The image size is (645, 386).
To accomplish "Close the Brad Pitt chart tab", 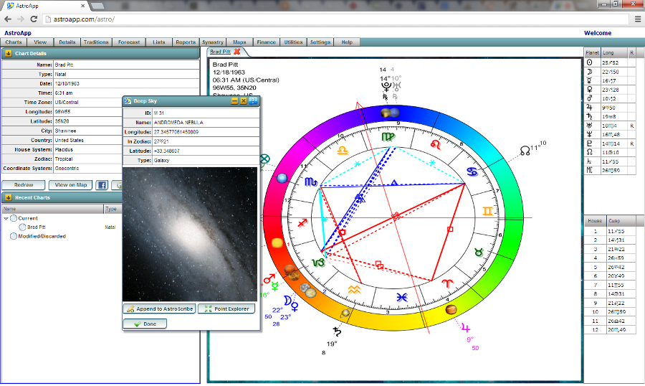I will [237, 52].
